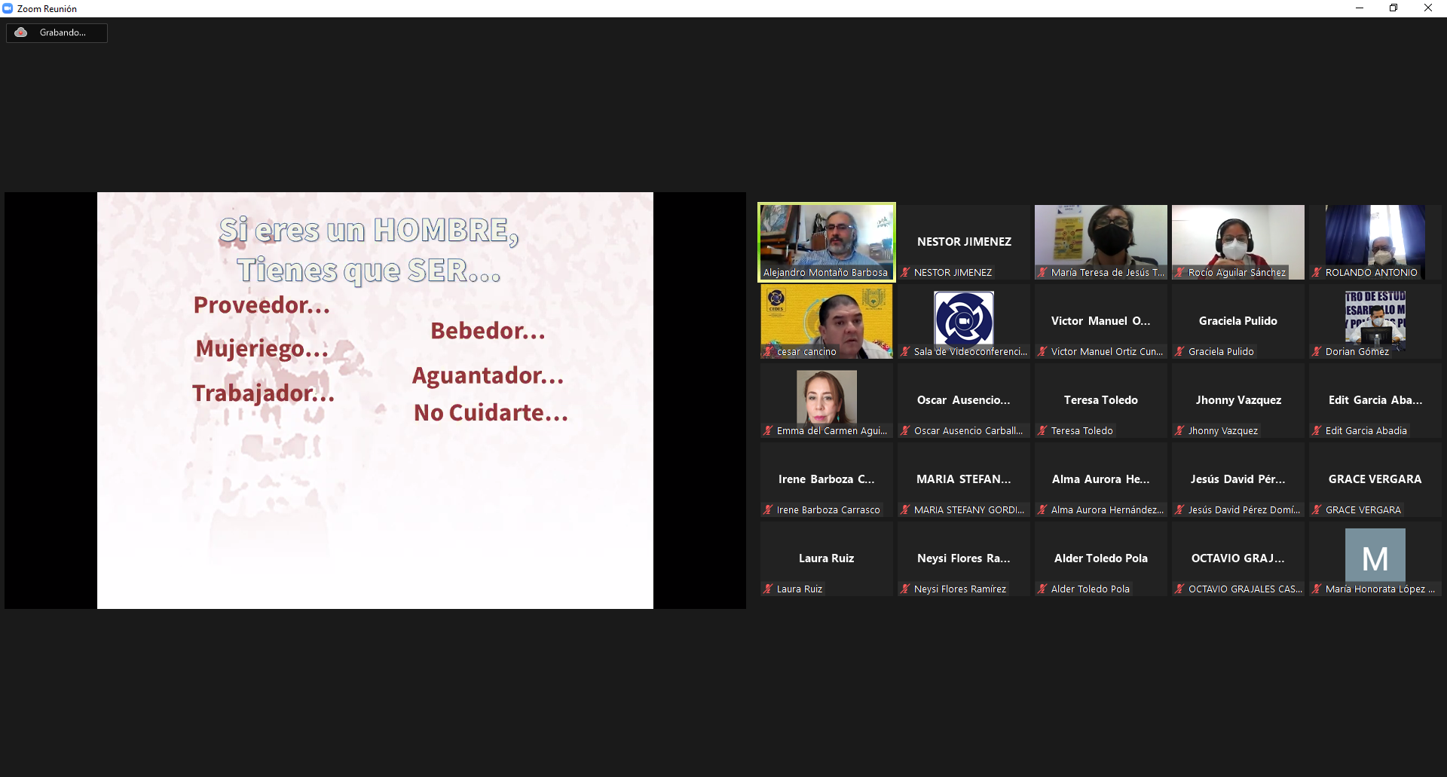The height and width of the screenshot is (777, 1447).
Task: Click the Zoom app icon in title bar
Action: tap(8, 8)
